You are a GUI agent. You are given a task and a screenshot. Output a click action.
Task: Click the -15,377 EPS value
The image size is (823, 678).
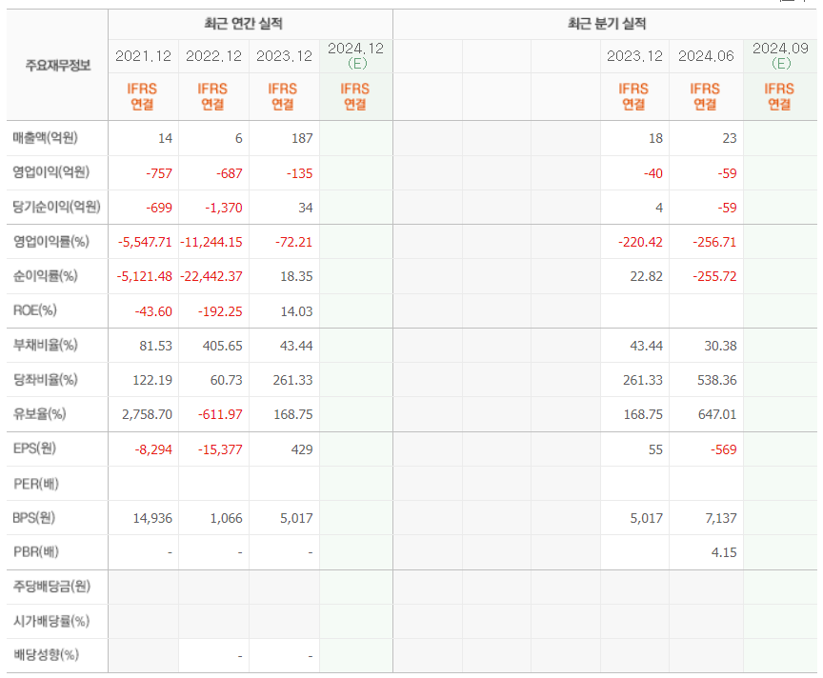tap(220, 449)
